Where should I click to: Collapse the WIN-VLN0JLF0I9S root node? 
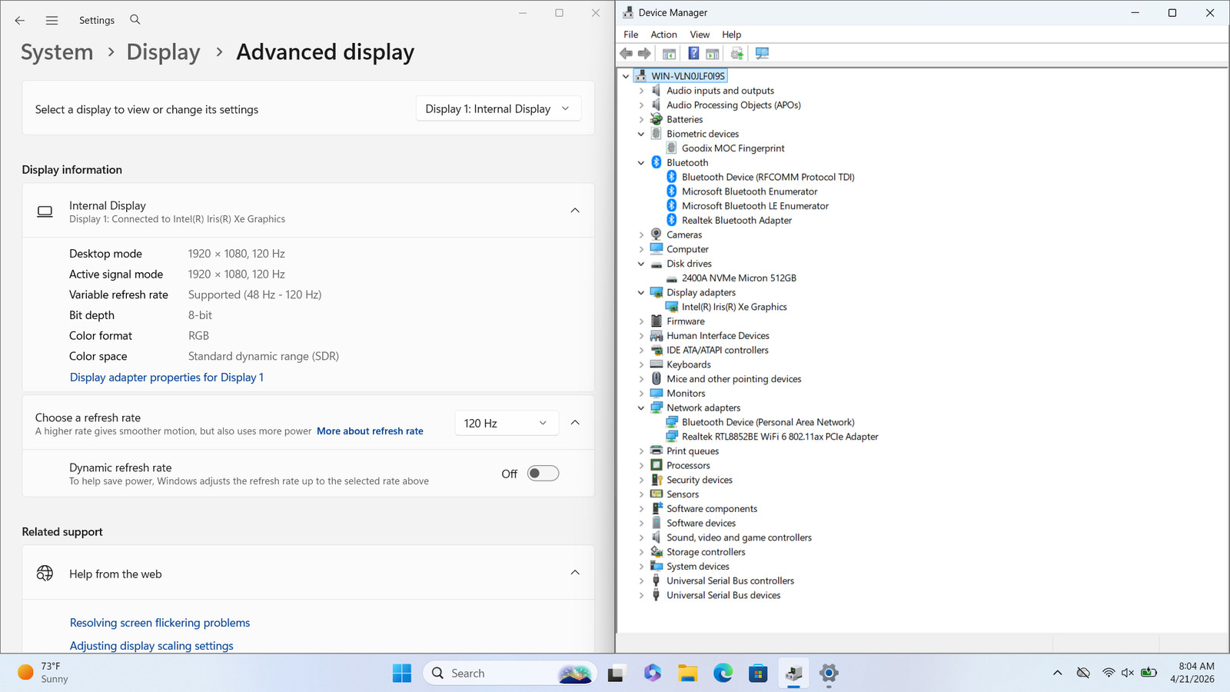[626, 76]
